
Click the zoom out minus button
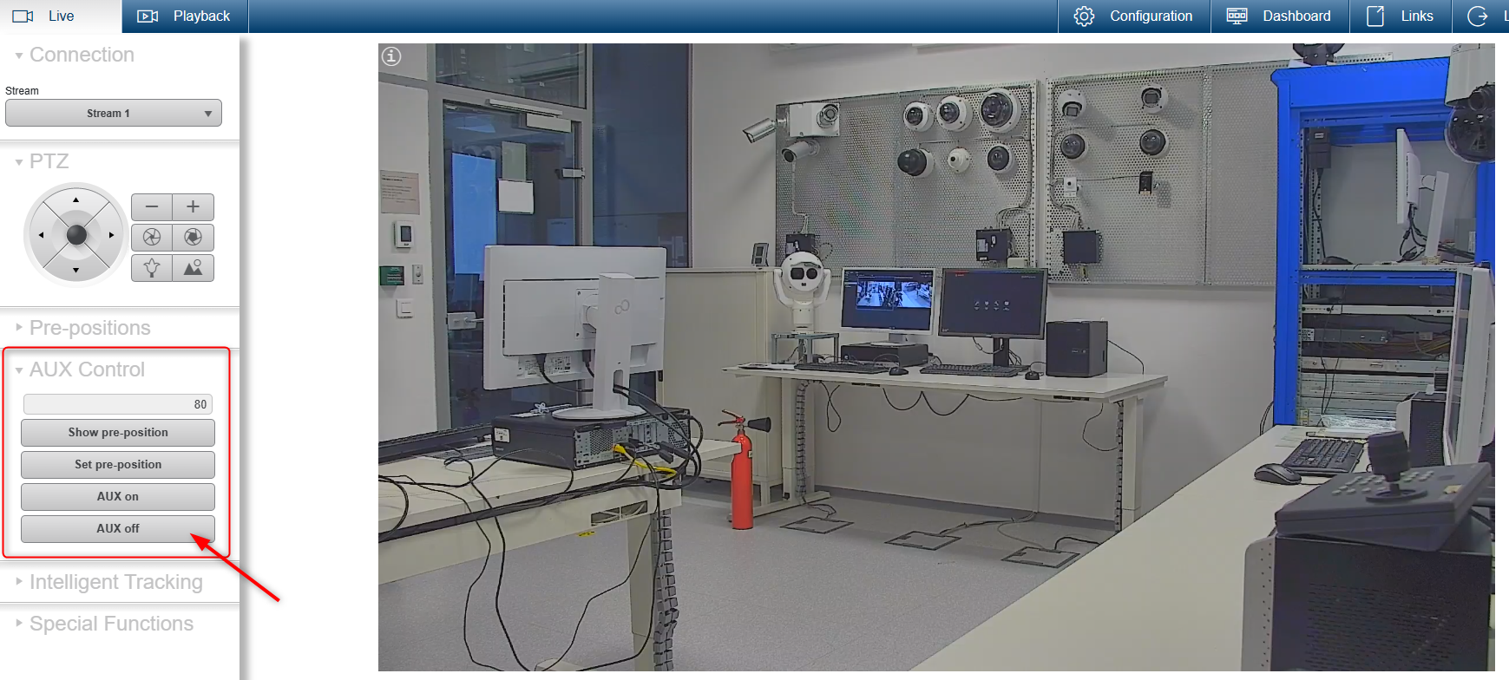pos(152,206)
